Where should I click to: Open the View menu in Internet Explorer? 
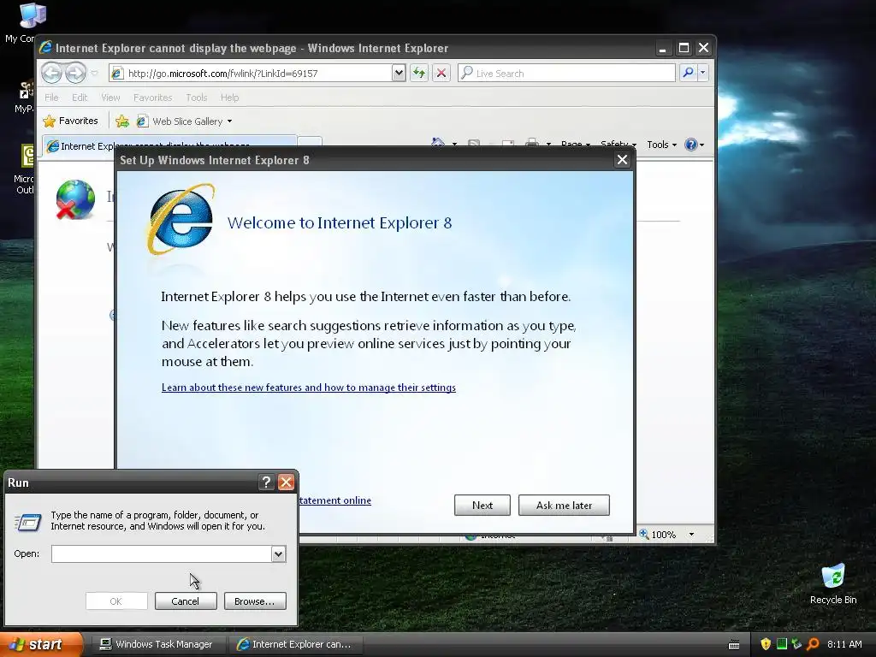(110, 98)
